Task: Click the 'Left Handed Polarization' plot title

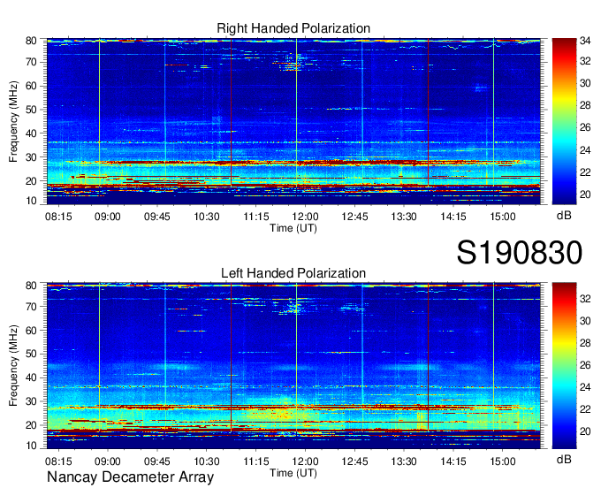Action: [293, 273]
